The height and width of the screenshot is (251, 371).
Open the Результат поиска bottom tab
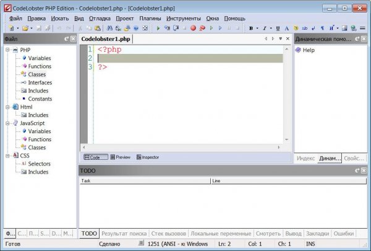tap(124, 234)
